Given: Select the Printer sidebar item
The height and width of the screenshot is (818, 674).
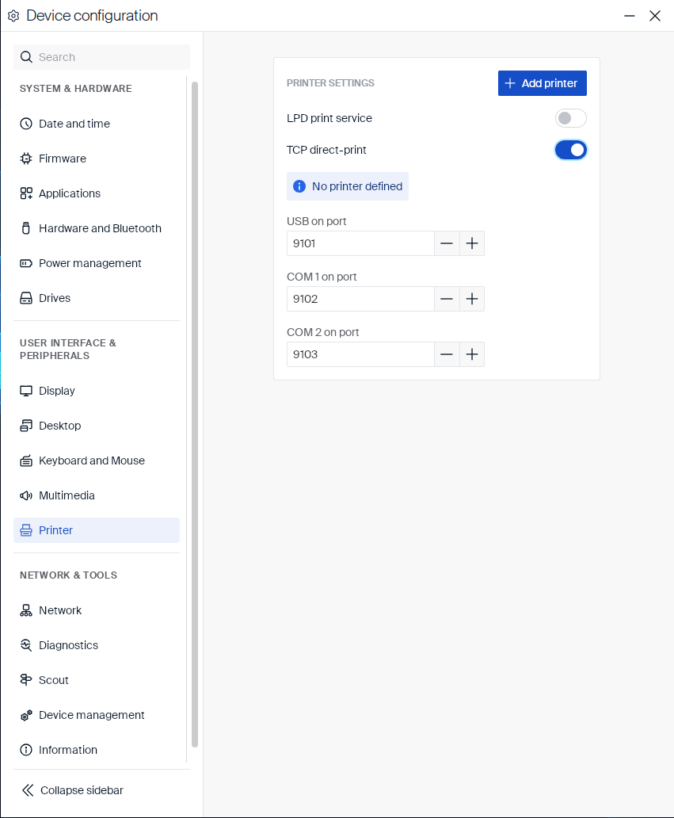Looking at the screenshot, I should point(97,530).
